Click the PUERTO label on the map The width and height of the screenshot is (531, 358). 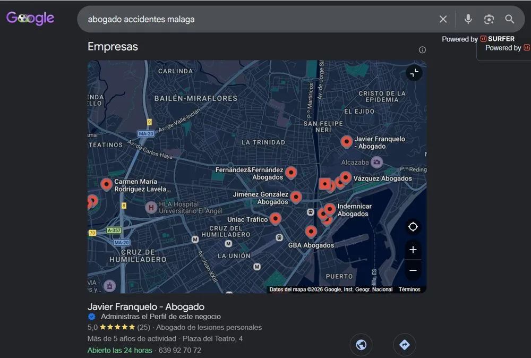tap(339, 276)
